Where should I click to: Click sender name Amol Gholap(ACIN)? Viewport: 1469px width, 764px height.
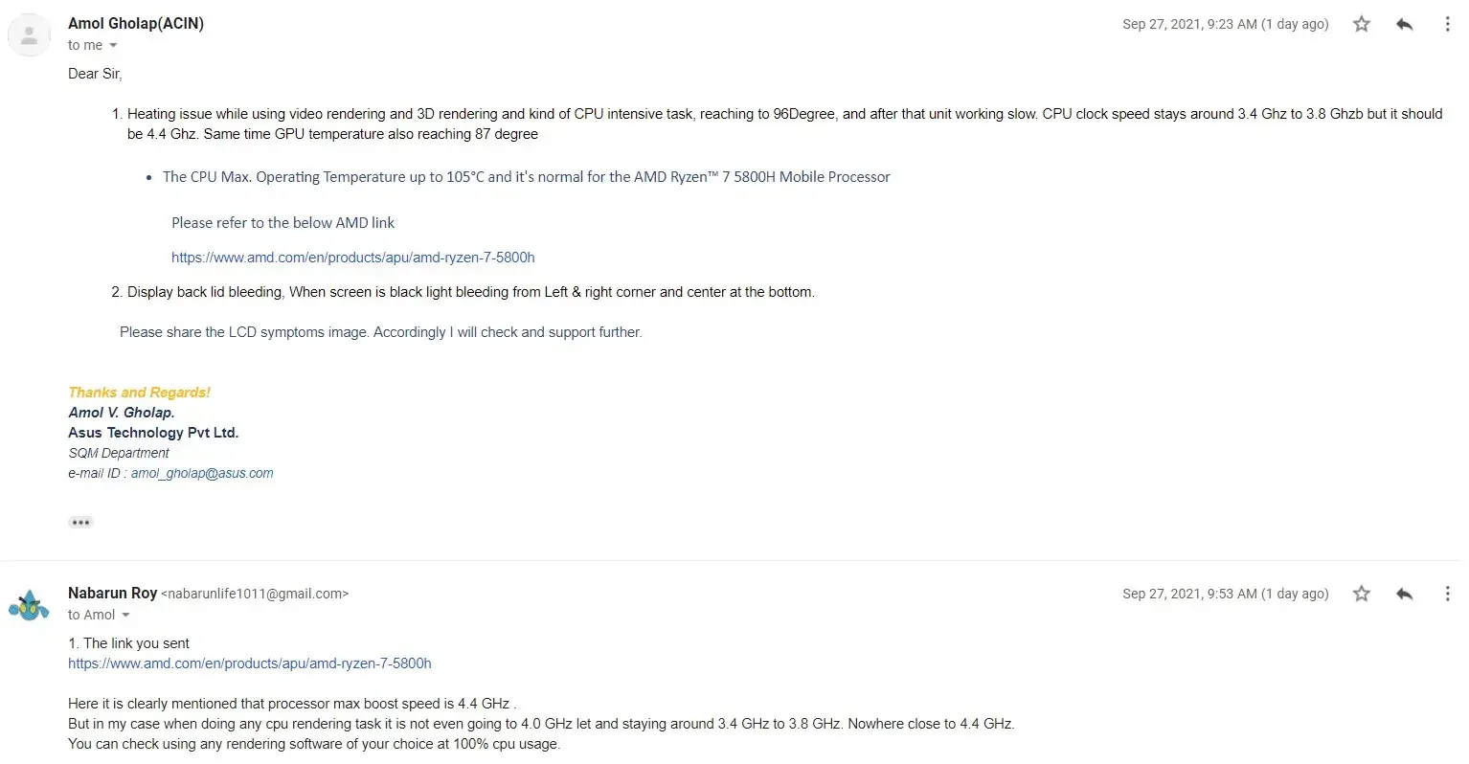click(x=136, y=24)
